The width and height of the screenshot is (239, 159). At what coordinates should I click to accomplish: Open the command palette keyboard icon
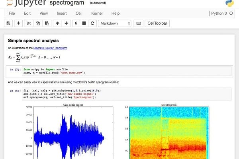[138, 23]
